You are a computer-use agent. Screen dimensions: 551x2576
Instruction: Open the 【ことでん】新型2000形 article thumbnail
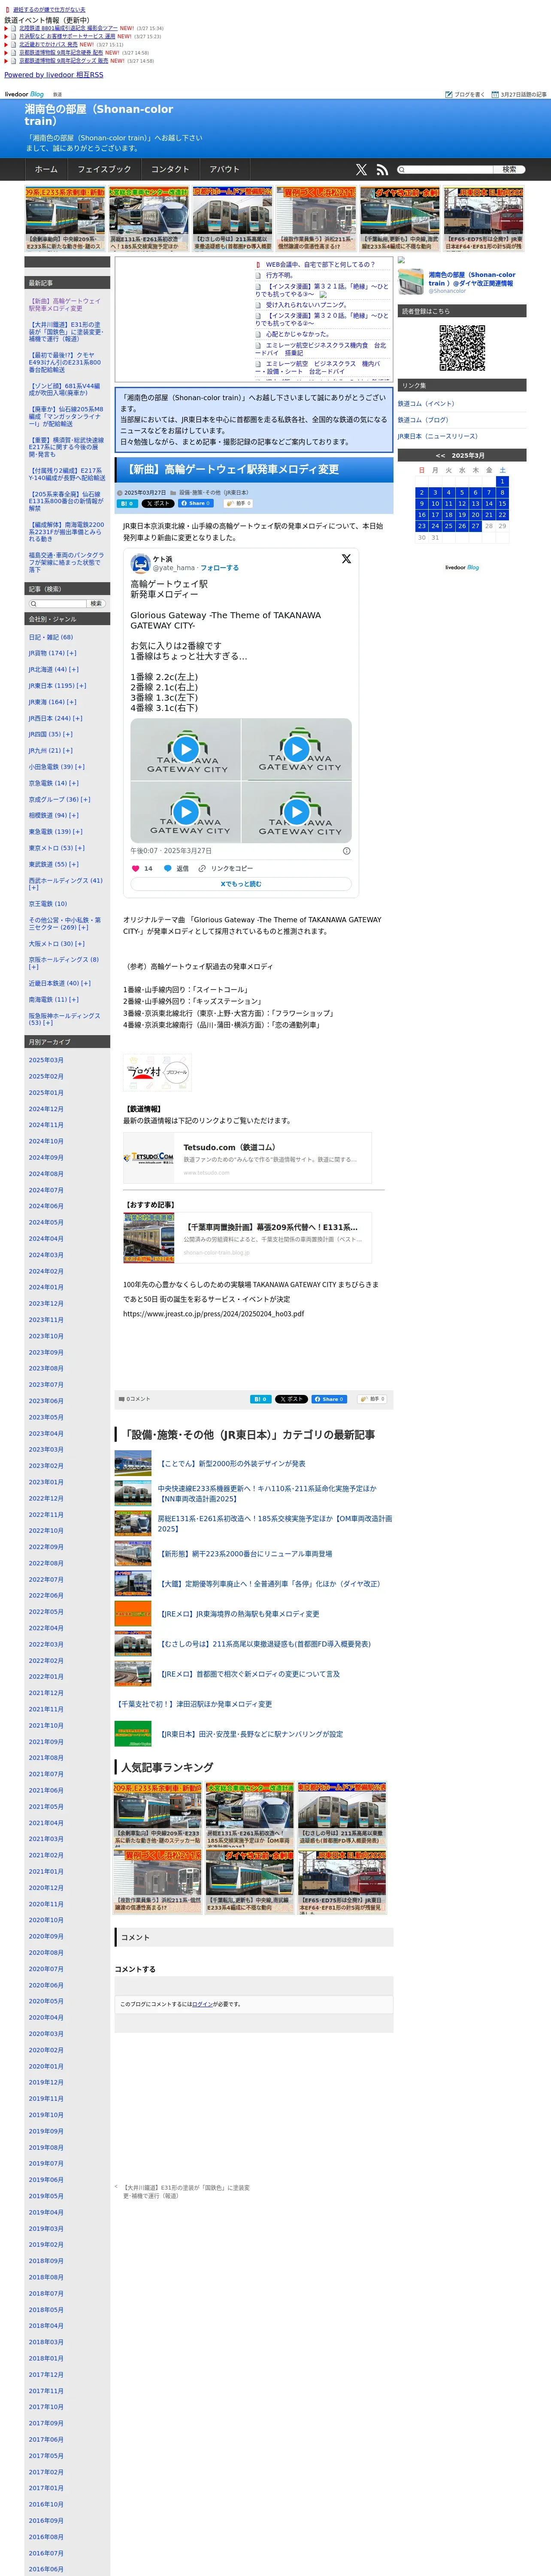[x=133, y=1464]
